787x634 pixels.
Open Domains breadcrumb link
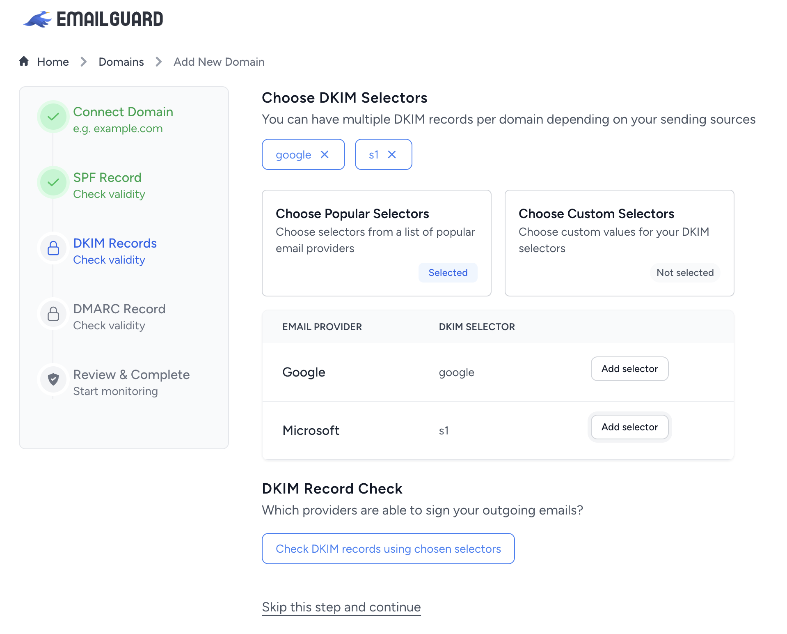pyautogui.click(x=121, y=62)
